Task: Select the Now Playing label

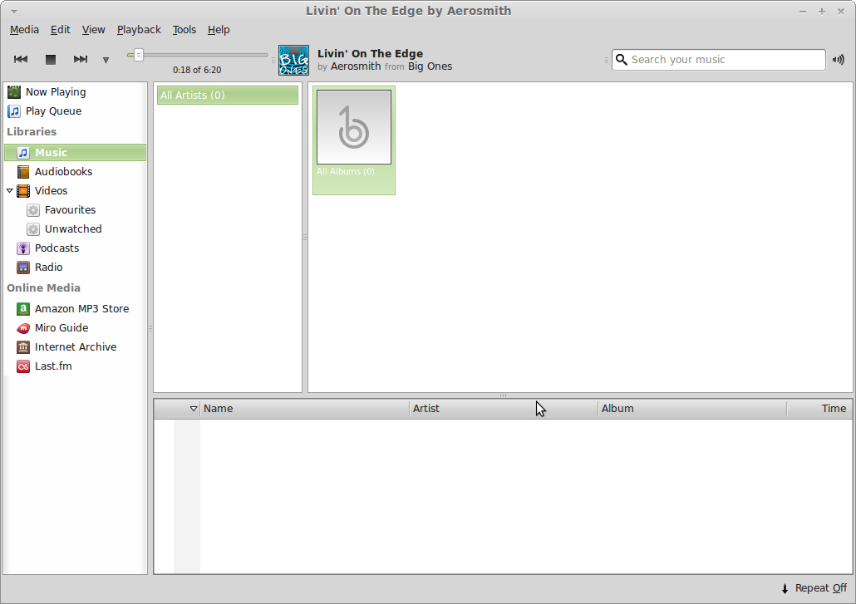Action: 56,92
